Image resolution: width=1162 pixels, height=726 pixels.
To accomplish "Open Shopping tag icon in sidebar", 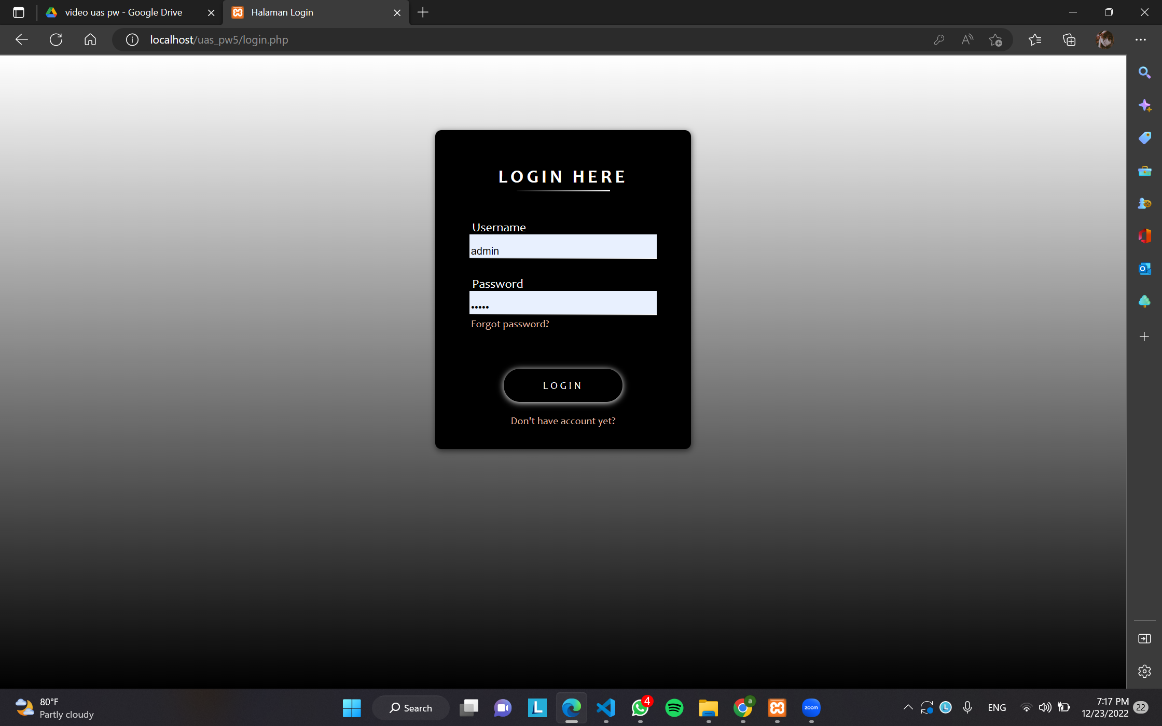I will coord(1144,138).
